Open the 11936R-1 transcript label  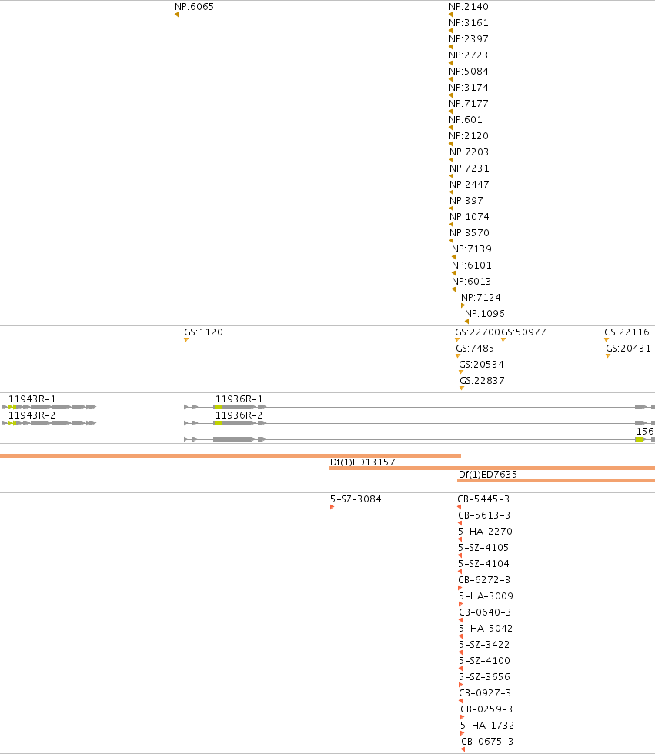239,399
